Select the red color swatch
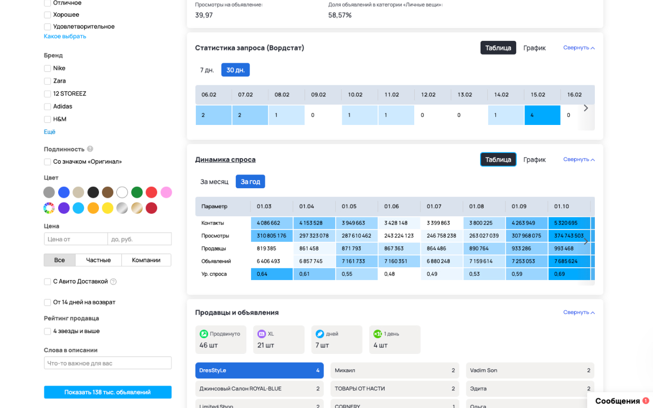This screenshot has width=653, height=408. (152, 192)
